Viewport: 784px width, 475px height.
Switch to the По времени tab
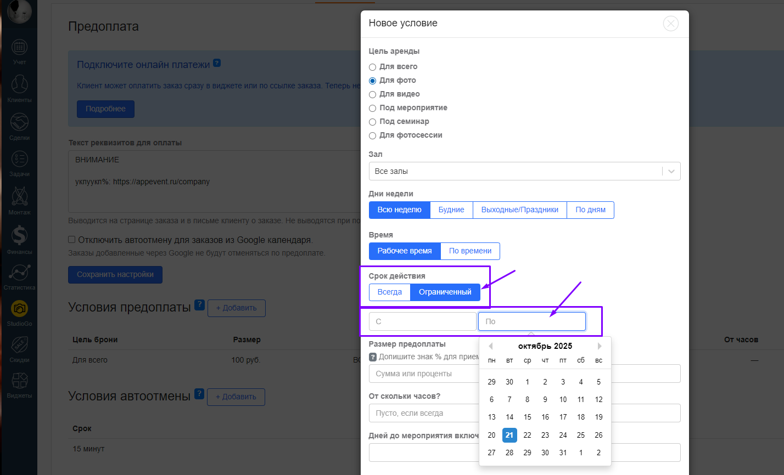click(x=470, y=251)
